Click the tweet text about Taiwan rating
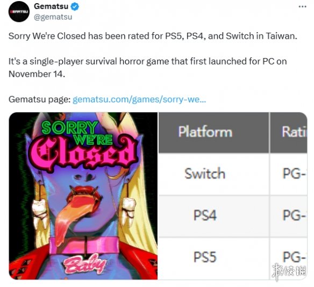Viewport: 314px width, 287px height. 153,36
